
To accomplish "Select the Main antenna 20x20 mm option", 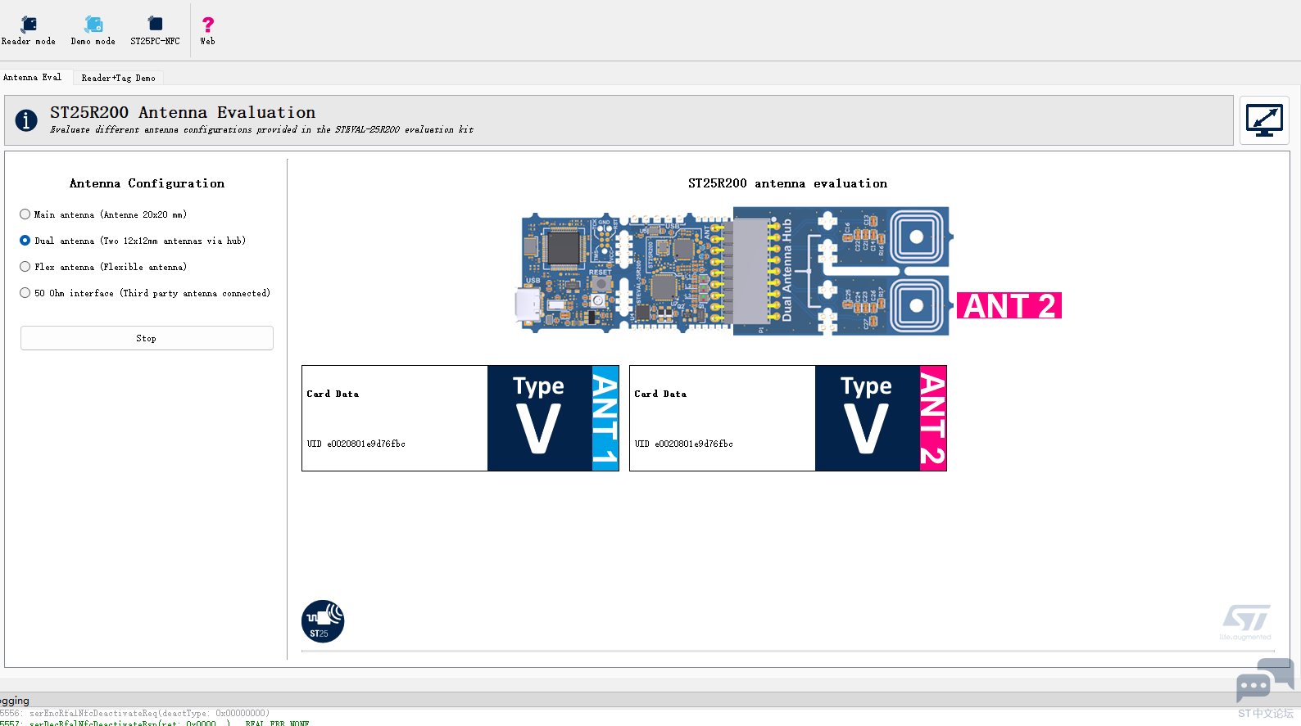I will point(103,214).
